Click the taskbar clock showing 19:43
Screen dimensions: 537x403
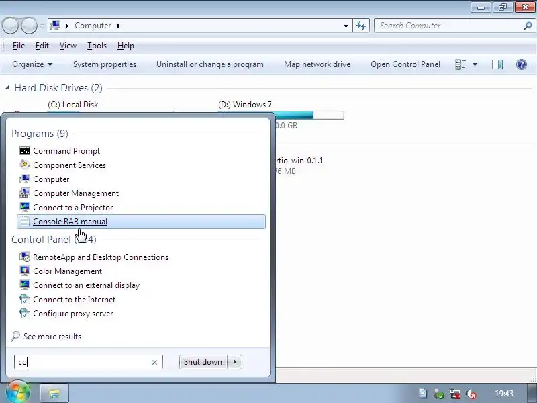coord(504,394)
